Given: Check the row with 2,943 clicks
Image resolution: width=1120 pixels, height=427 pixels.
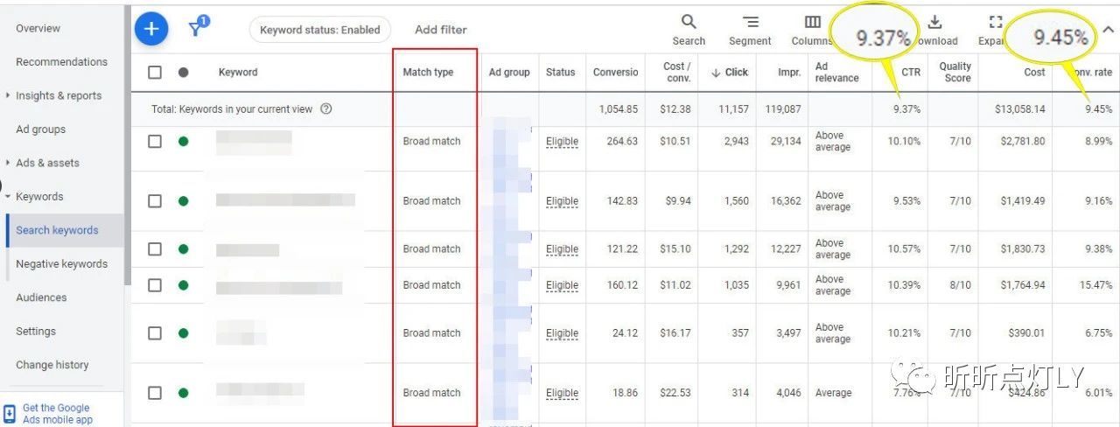Looking at the screenshot, I should [155, 141].
